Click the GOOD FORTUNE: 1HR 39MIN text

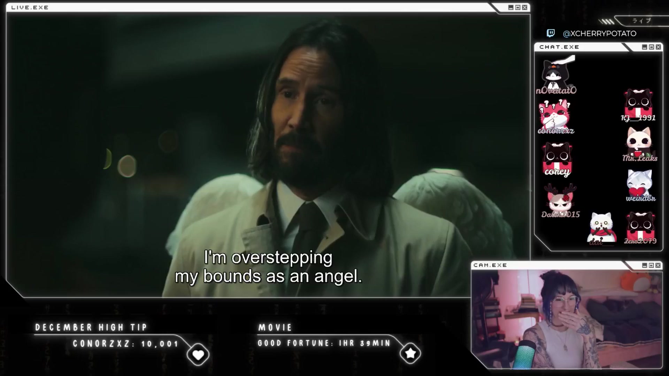[324, 343]
